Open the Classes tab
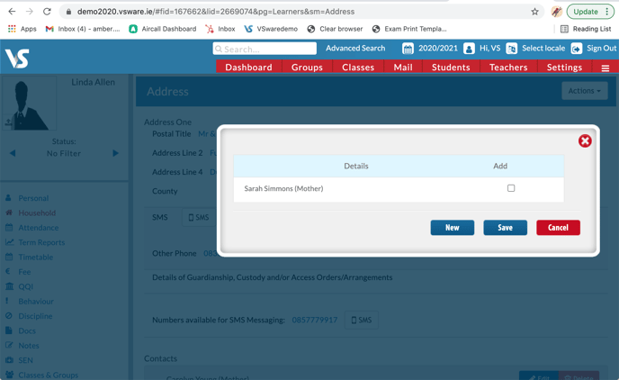Screen dimensions: 619x380 358,68
